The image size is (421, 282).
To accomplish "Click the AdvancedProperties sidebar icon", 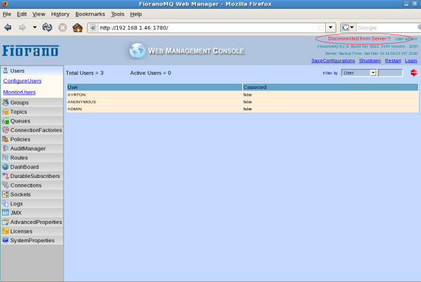I will [x=5, y=222].
